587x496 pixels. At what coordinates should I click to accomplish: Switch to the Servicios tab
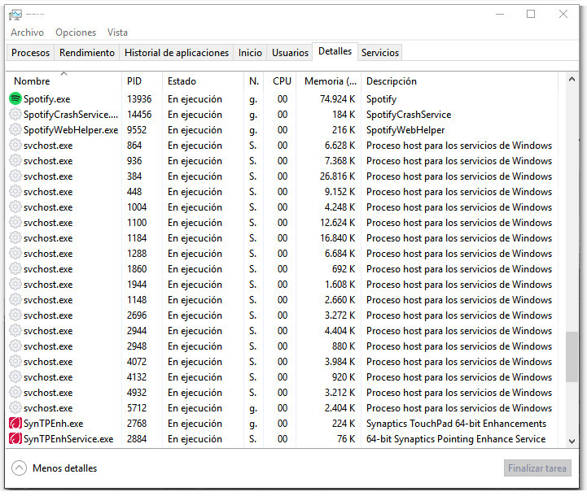click(x=380, y=53)
